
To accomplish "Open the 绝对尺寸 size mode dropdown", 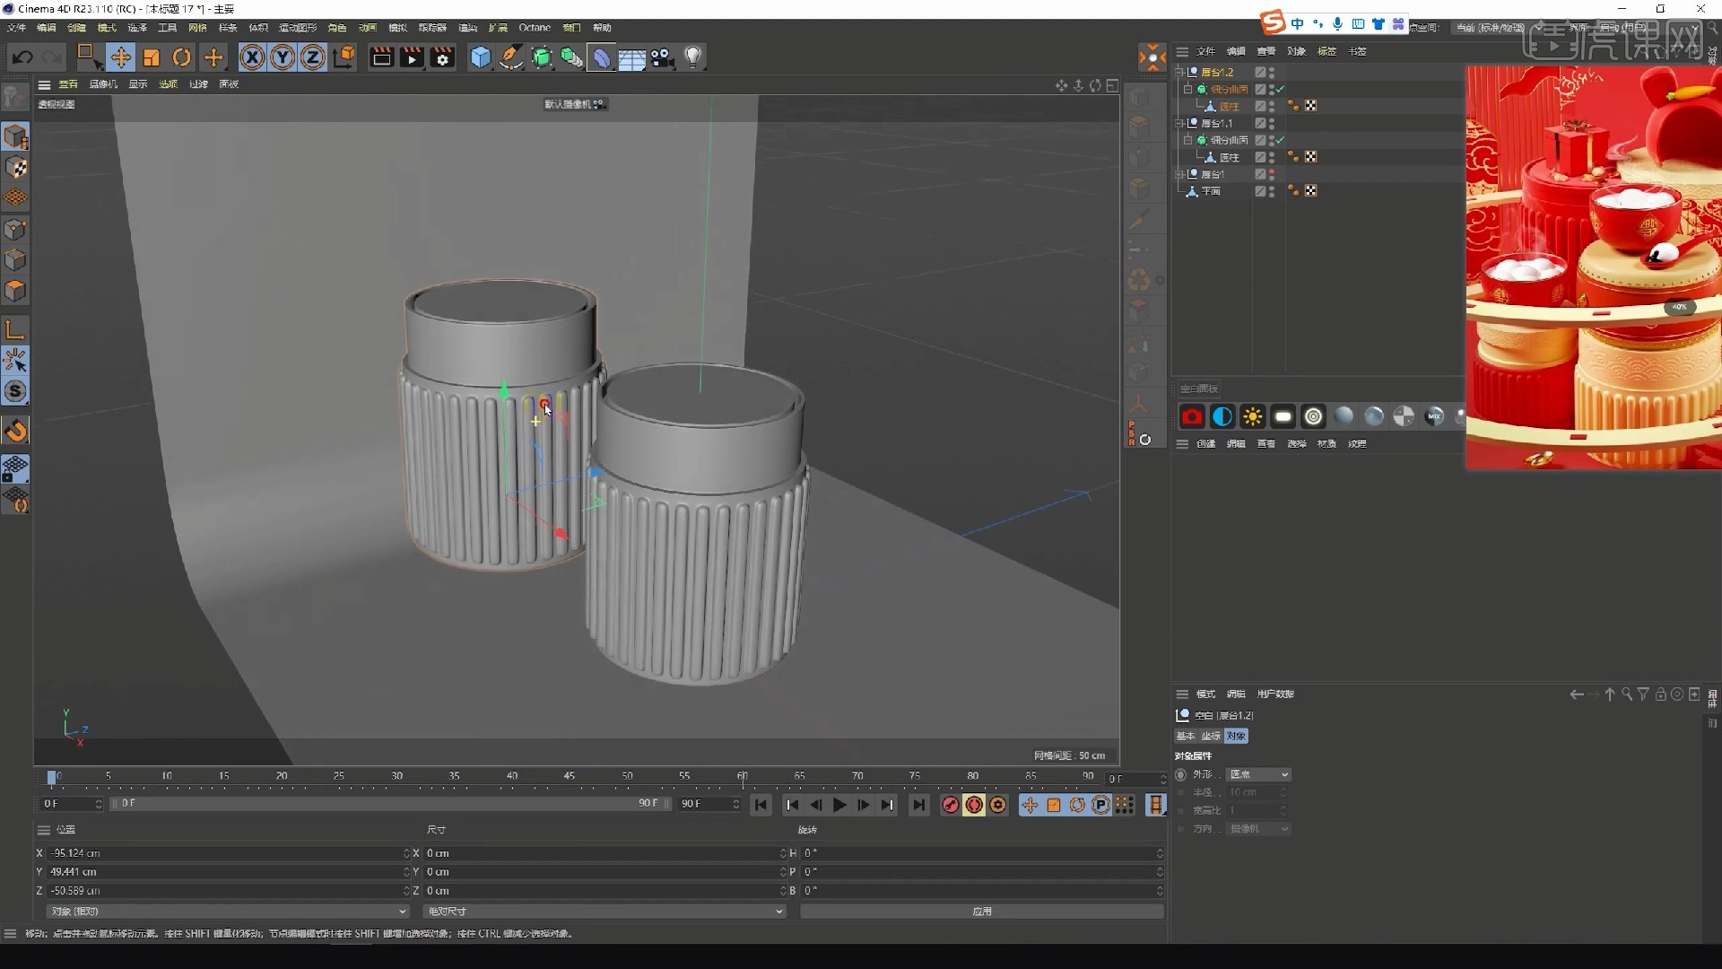I will pos(604,911).
